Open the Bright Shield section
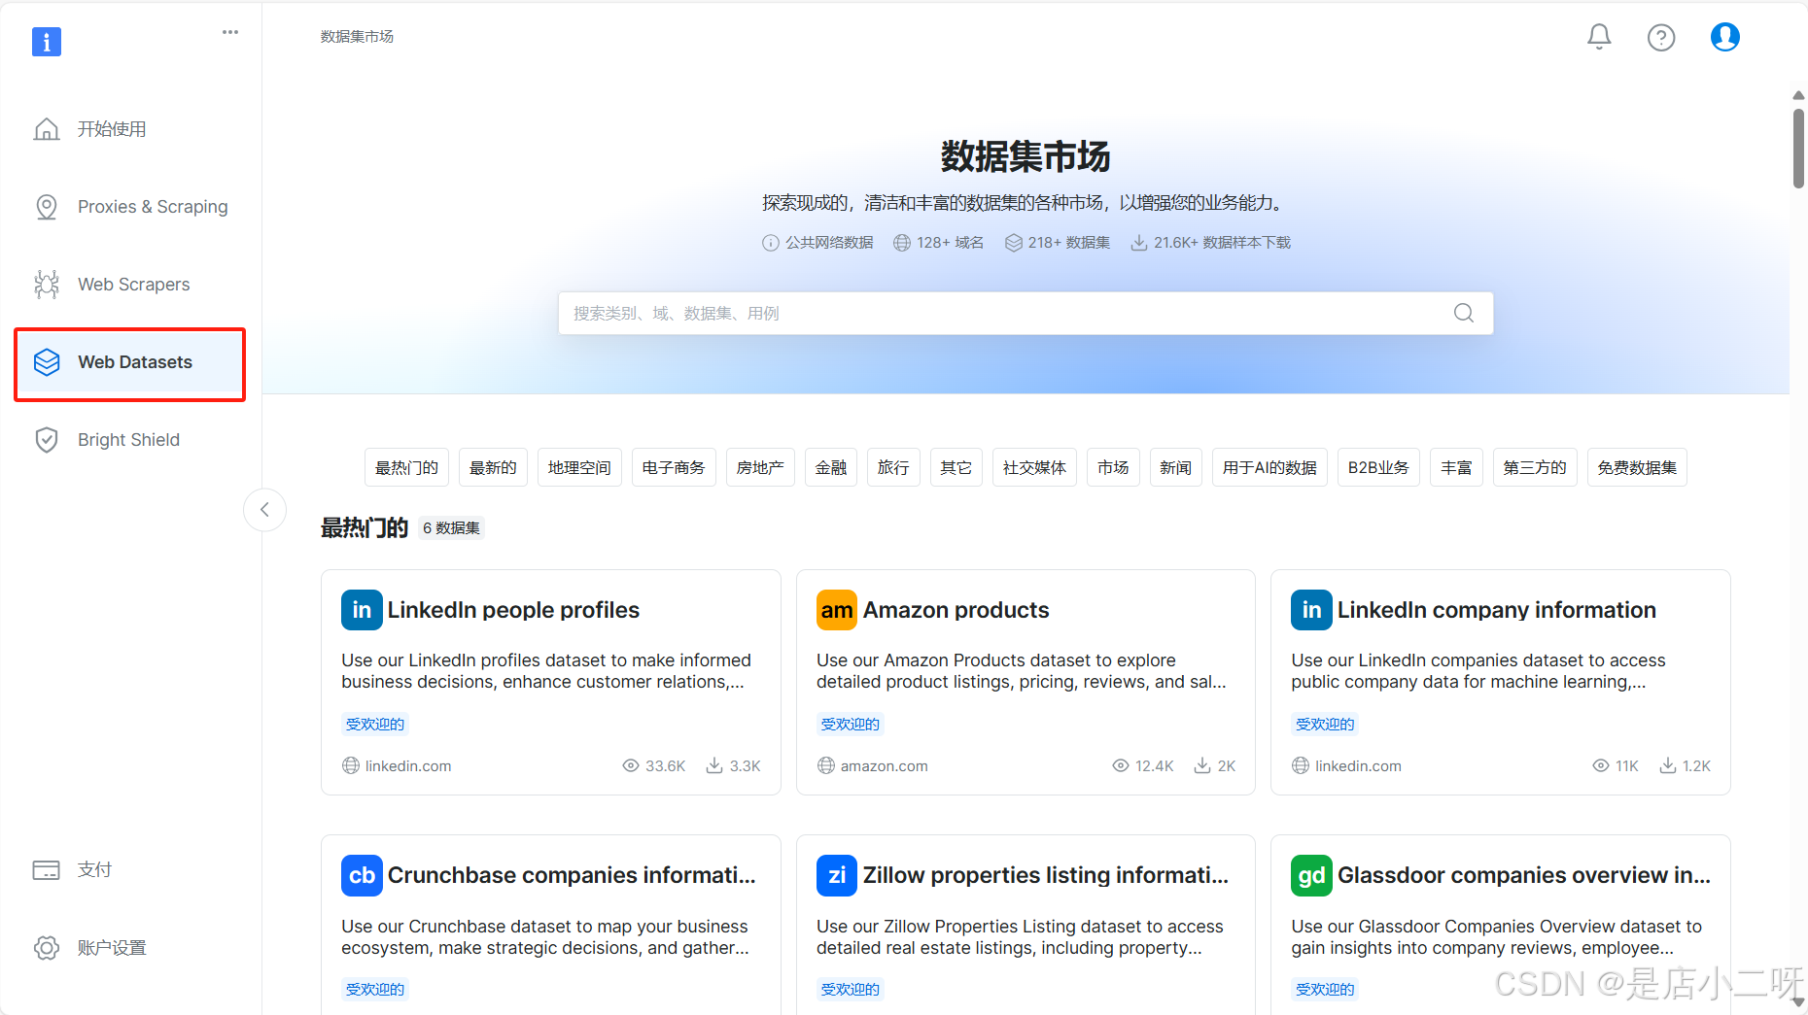This screenshot has width=1808, height=1015. (x=128, y=439)
